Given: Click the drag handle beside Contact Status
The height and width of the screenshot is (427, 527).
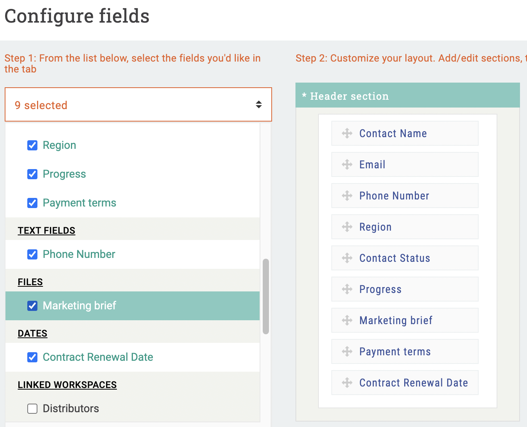Looking at the screenshot, I should (347, 258).
